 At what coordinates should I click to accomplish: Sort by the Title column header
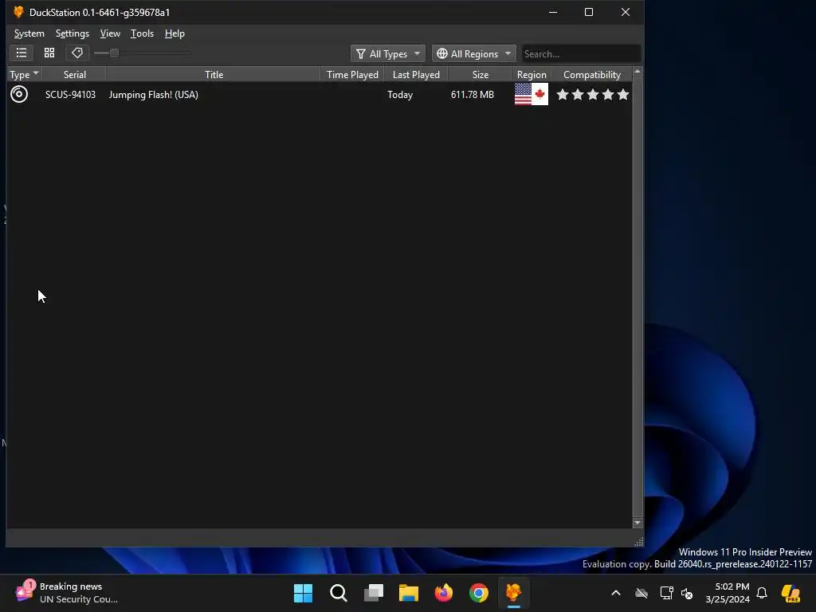tap(214, 74)
